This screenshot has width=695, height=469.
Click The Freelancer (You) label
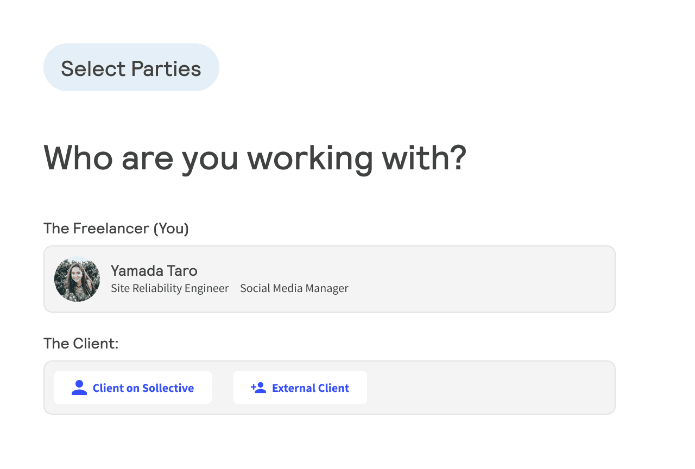pos(116,229)
